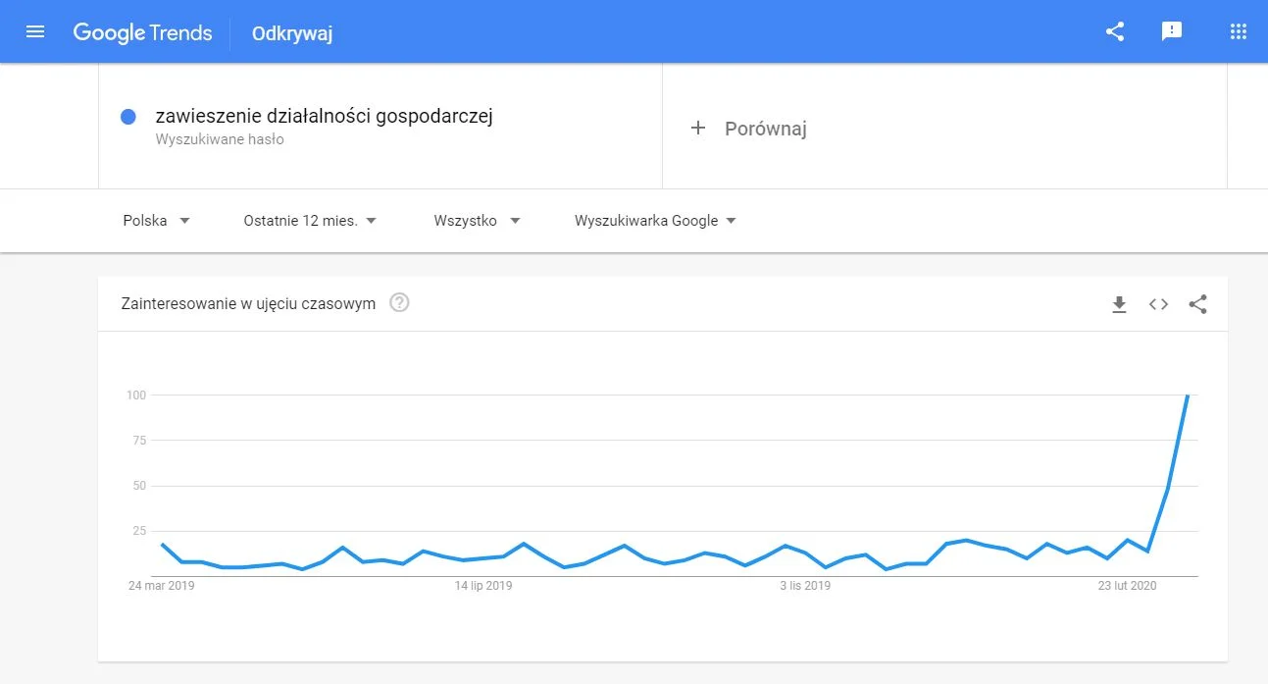The image size is (1268, 684).
Task: Get the chart embed code
Action: (x=1158, y=304)
